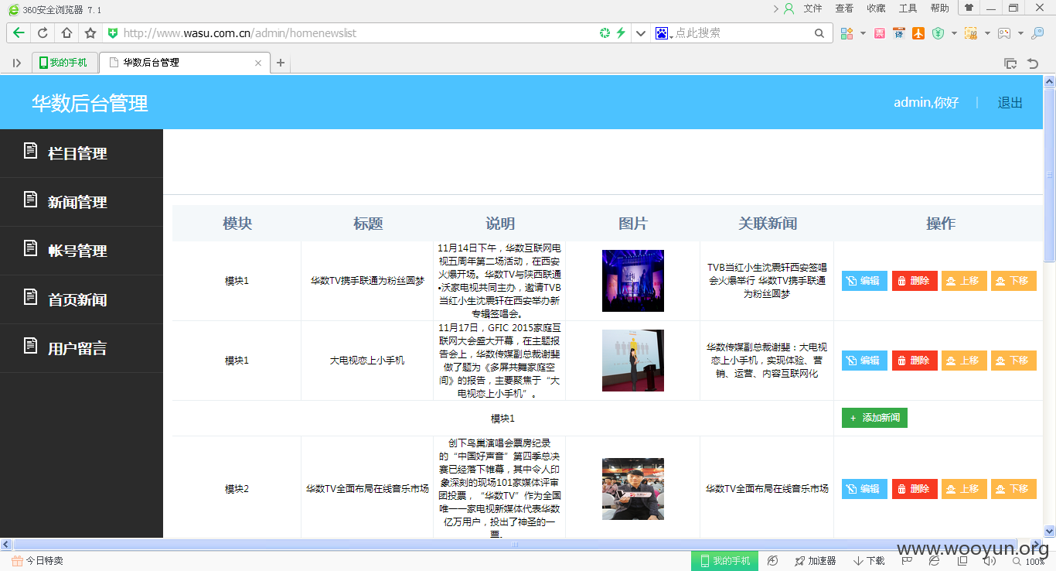The height and width of the screenshot is (571, 1056).
Task: Click the green 添加新闻 button
Action: pyautogui.click(x=874, y=418)
